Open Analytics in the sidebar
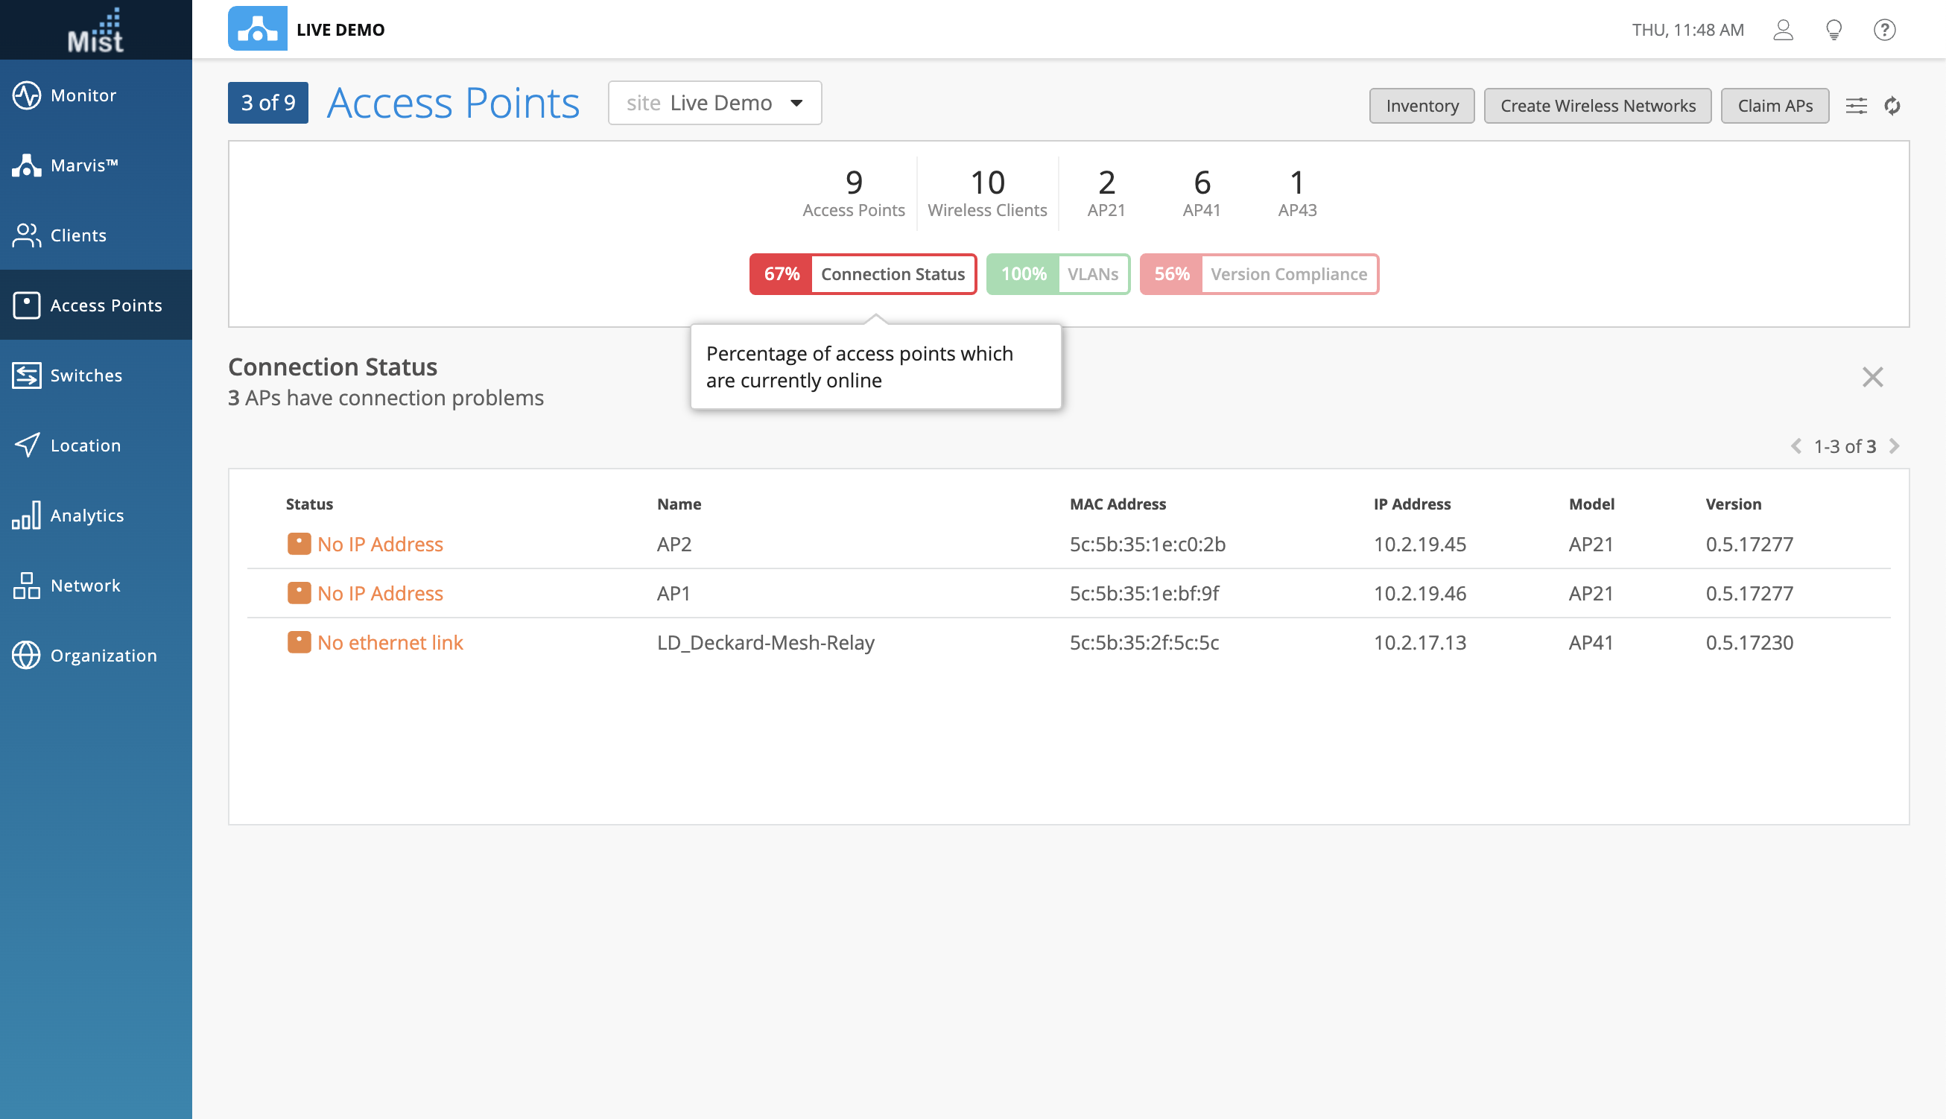1946x1119 pixels. pyautogui.click(x=87, y=515)
